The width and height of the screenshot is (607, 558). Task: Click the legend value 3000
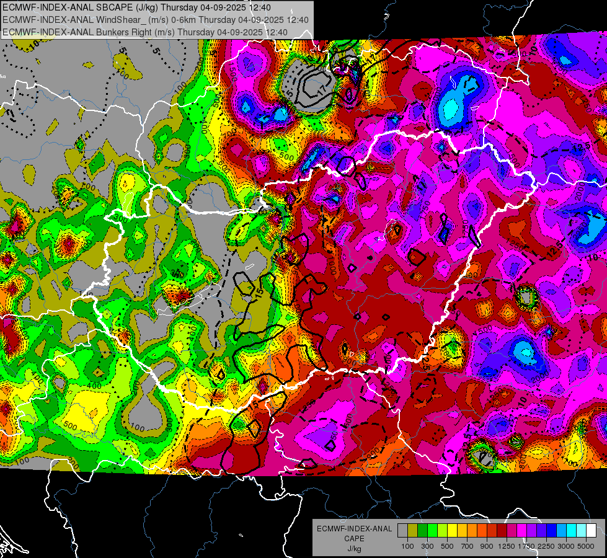[x=566, y=546]
